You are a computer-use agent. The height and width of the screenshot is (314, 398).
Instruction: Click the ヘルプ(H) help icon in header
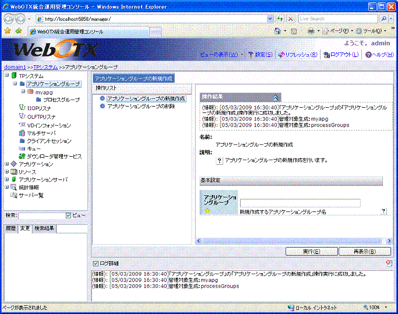[x=368, y=55]
